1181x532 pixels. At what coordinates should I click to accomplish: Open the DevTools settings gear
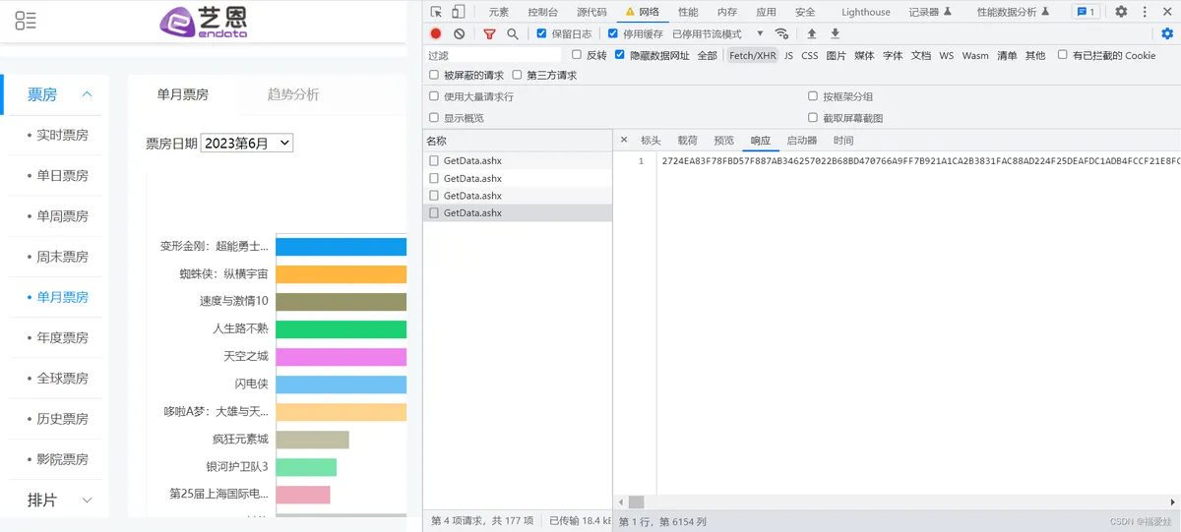pyautogui.click(x=1121, y=12)
